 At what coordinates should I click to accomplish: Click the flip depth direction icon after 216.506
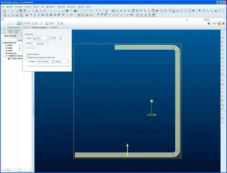(x=36, y=23)
